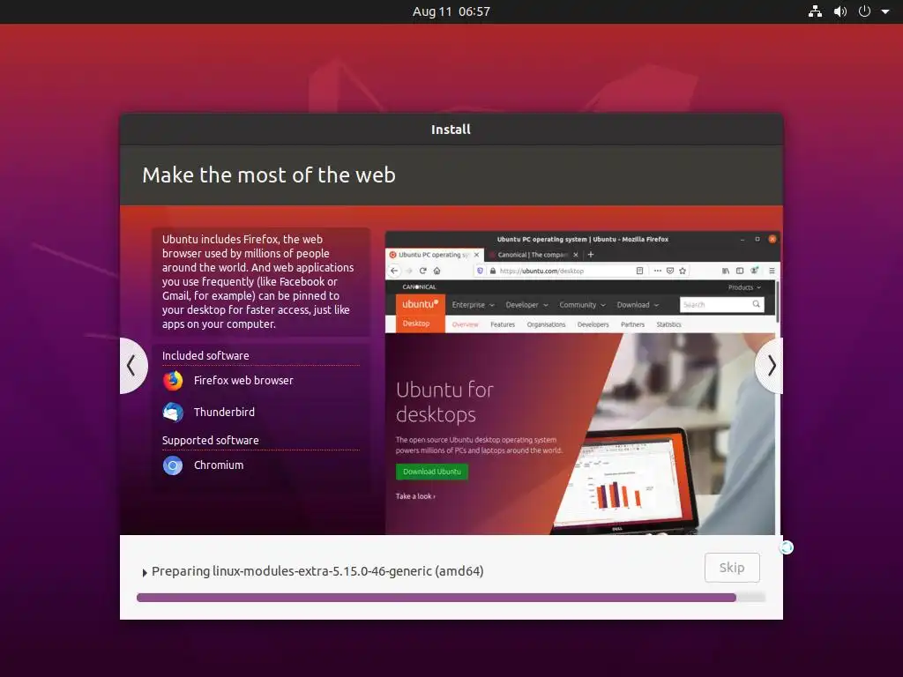
Task: Close the Ubuntu PC operating system tab
Action: click(x=476, y=255)
